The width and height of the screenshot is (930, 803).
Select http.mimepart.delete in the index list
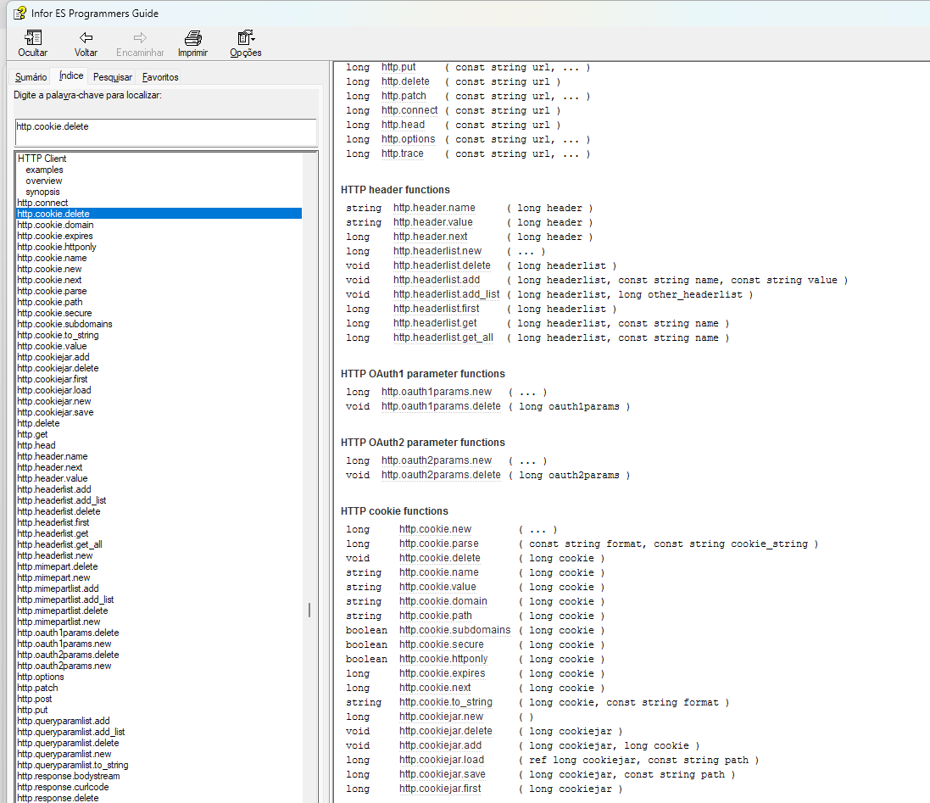58,566
